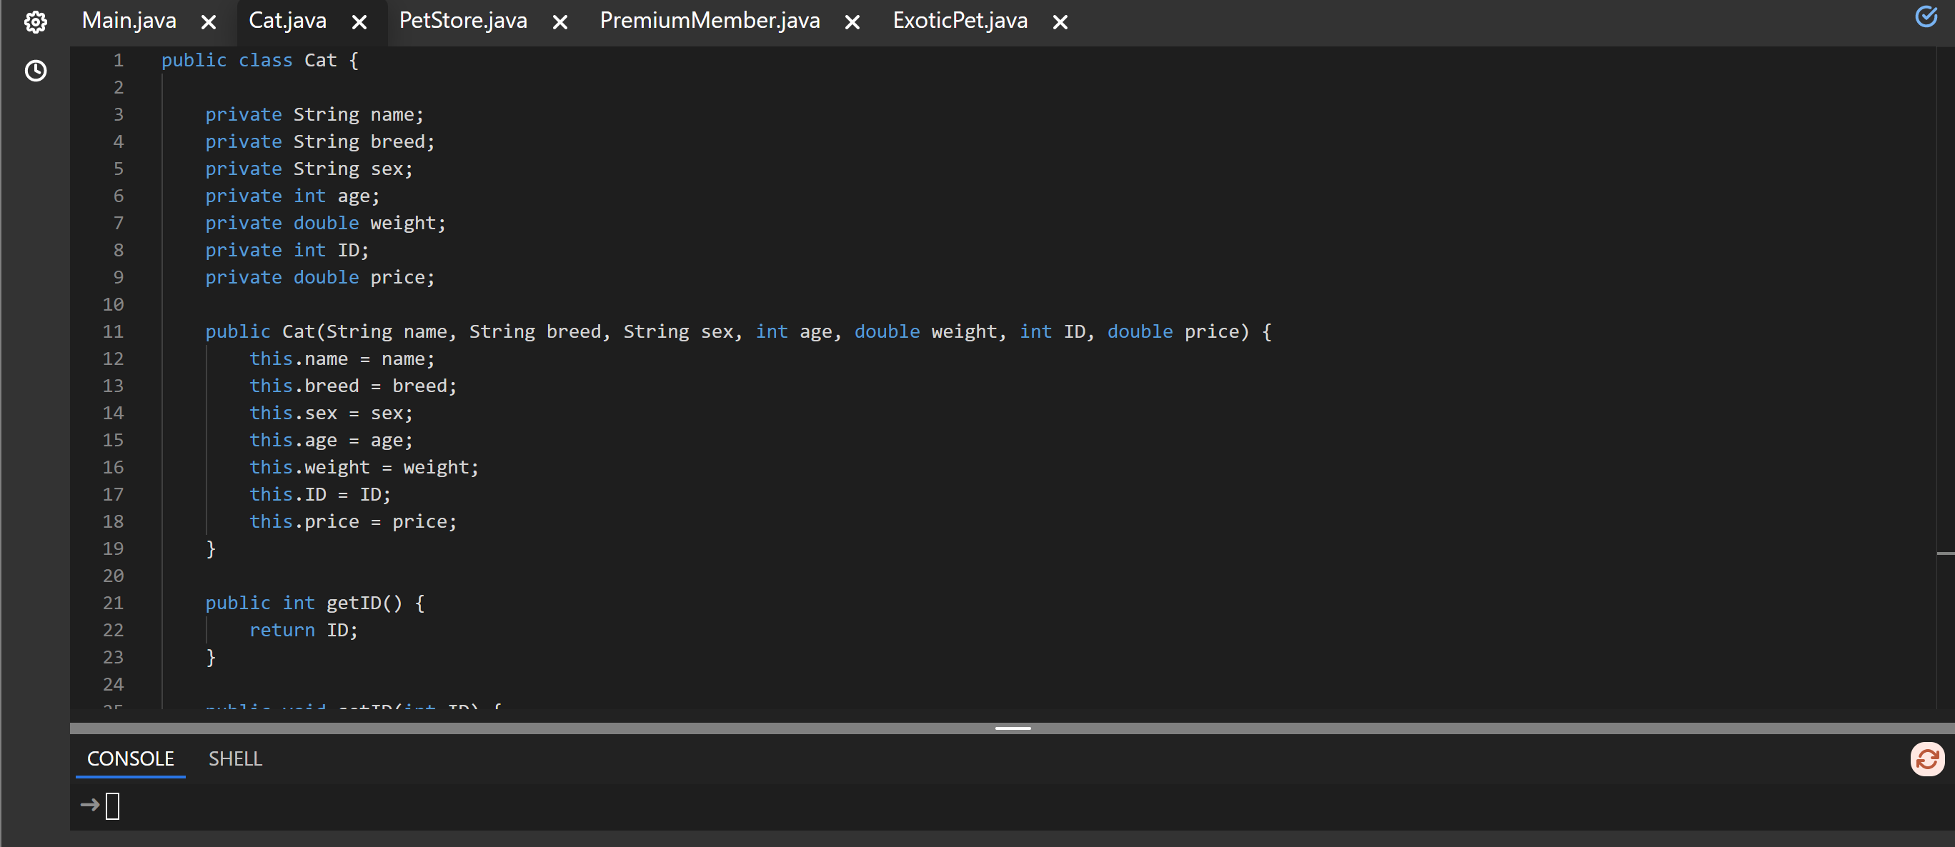Viewport: 1955px width, 847px height.
Task: Click the orange refresh console icon
Action: click(x=1927, y=759)
